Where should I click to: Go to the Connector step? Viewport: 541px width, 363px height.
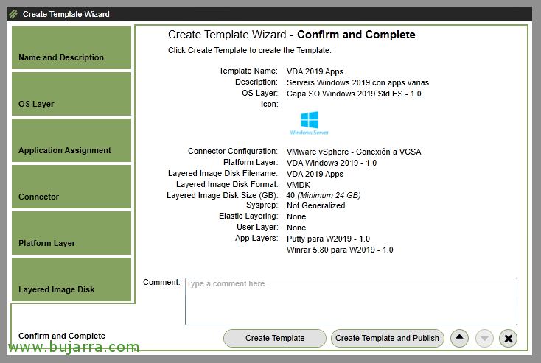tap(71, 187)
